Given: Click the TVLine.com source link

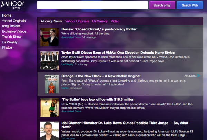Looking at the screenshot, I should 68,138.
